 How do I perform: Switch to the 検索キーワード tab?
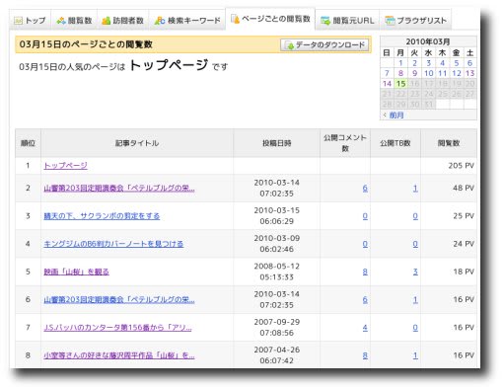(187, 21)
